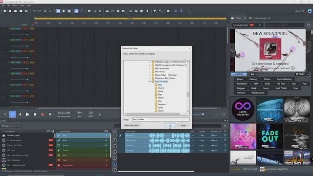313x176 pixels.
Task: Expand Music Maker - Feel good folder arrow
Action: [150, 75]
